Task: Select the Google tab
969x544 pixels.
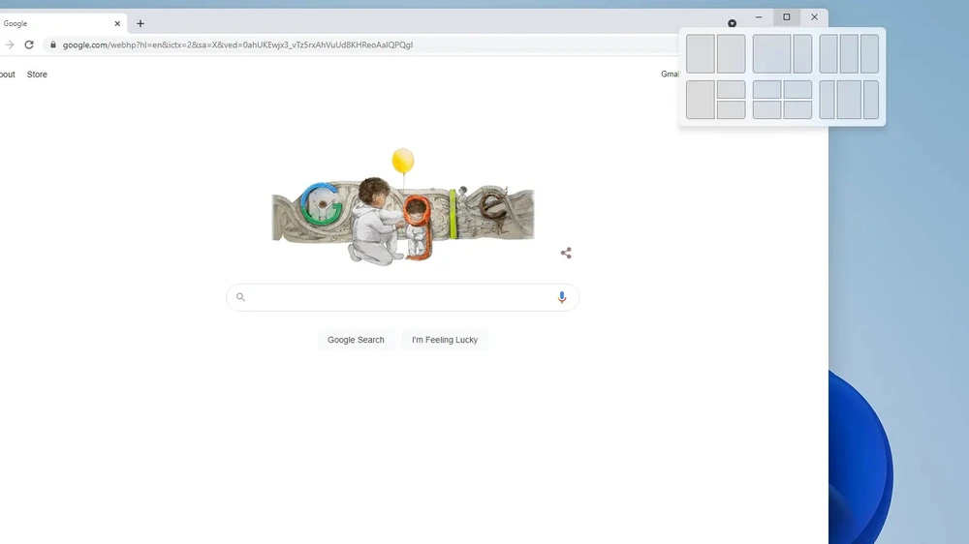Action: tap(59, 23)
